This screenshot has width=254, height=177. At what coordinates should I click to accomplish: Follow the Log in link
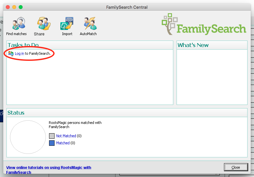click(x=19, y=53)
